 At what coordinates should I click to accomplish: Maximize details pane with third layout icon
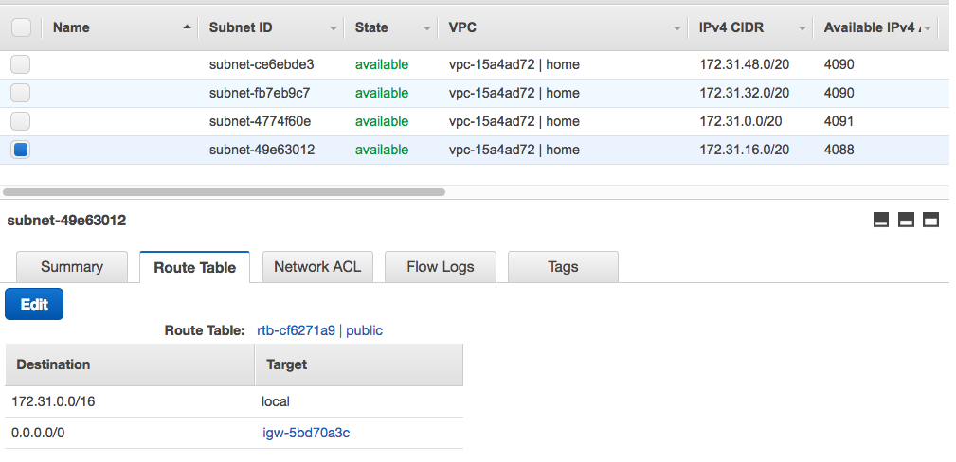point(930,221)
